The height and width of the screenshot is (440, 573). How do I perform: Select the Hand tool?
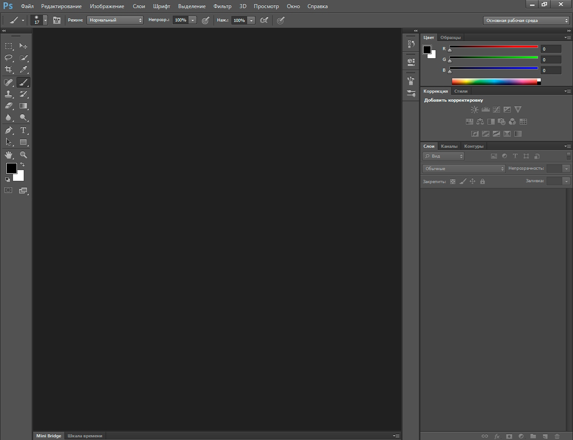click(x=9, y=155)
